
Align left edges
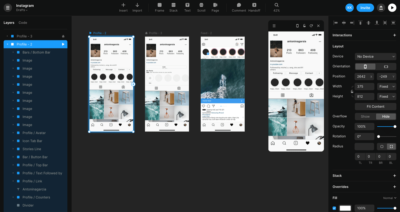click(x=336, y=23)
